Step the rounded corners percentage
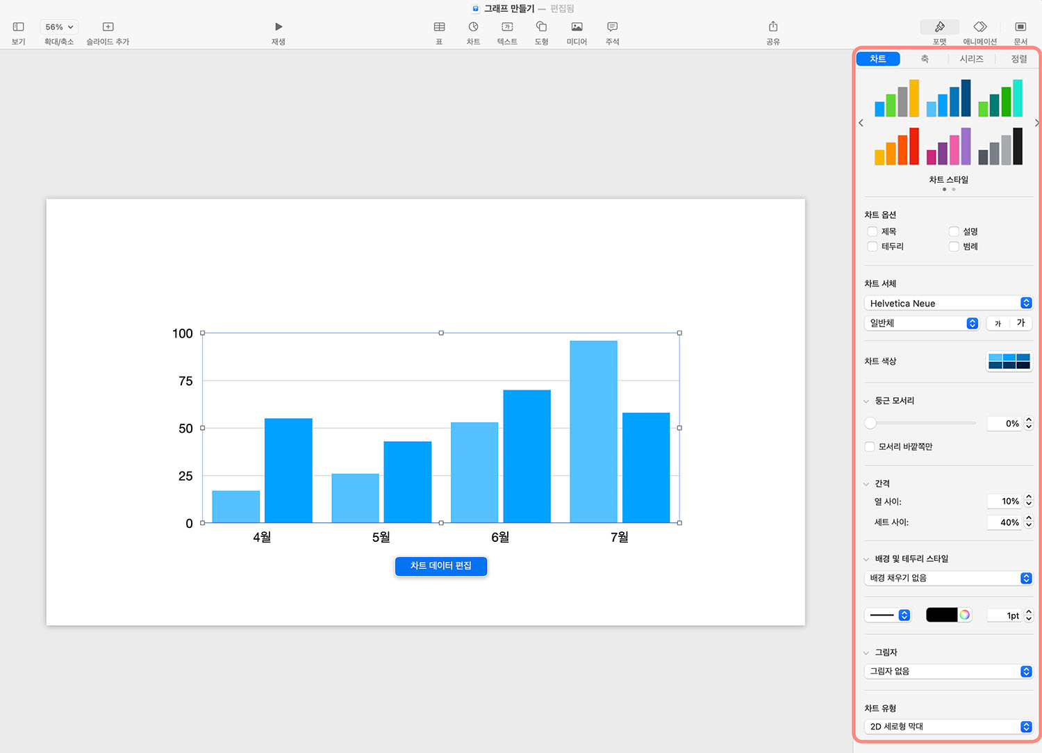This screenshot has height=753, width=1042. [x=1029, y=423]
